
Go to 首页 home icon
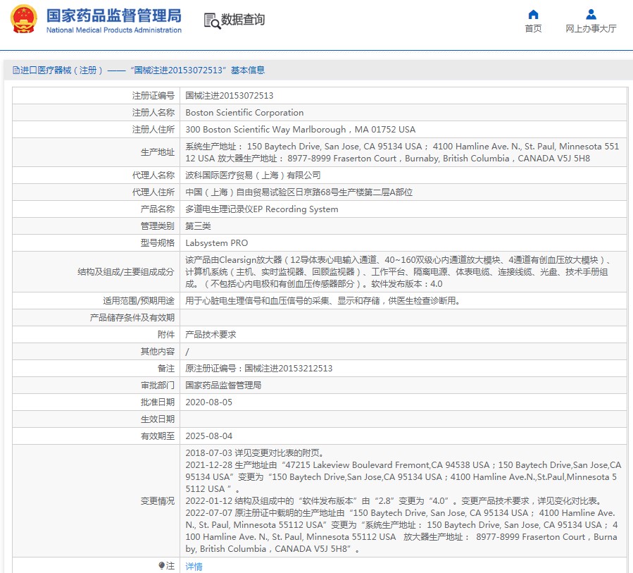pyautogui.click(x=533, y=15)
